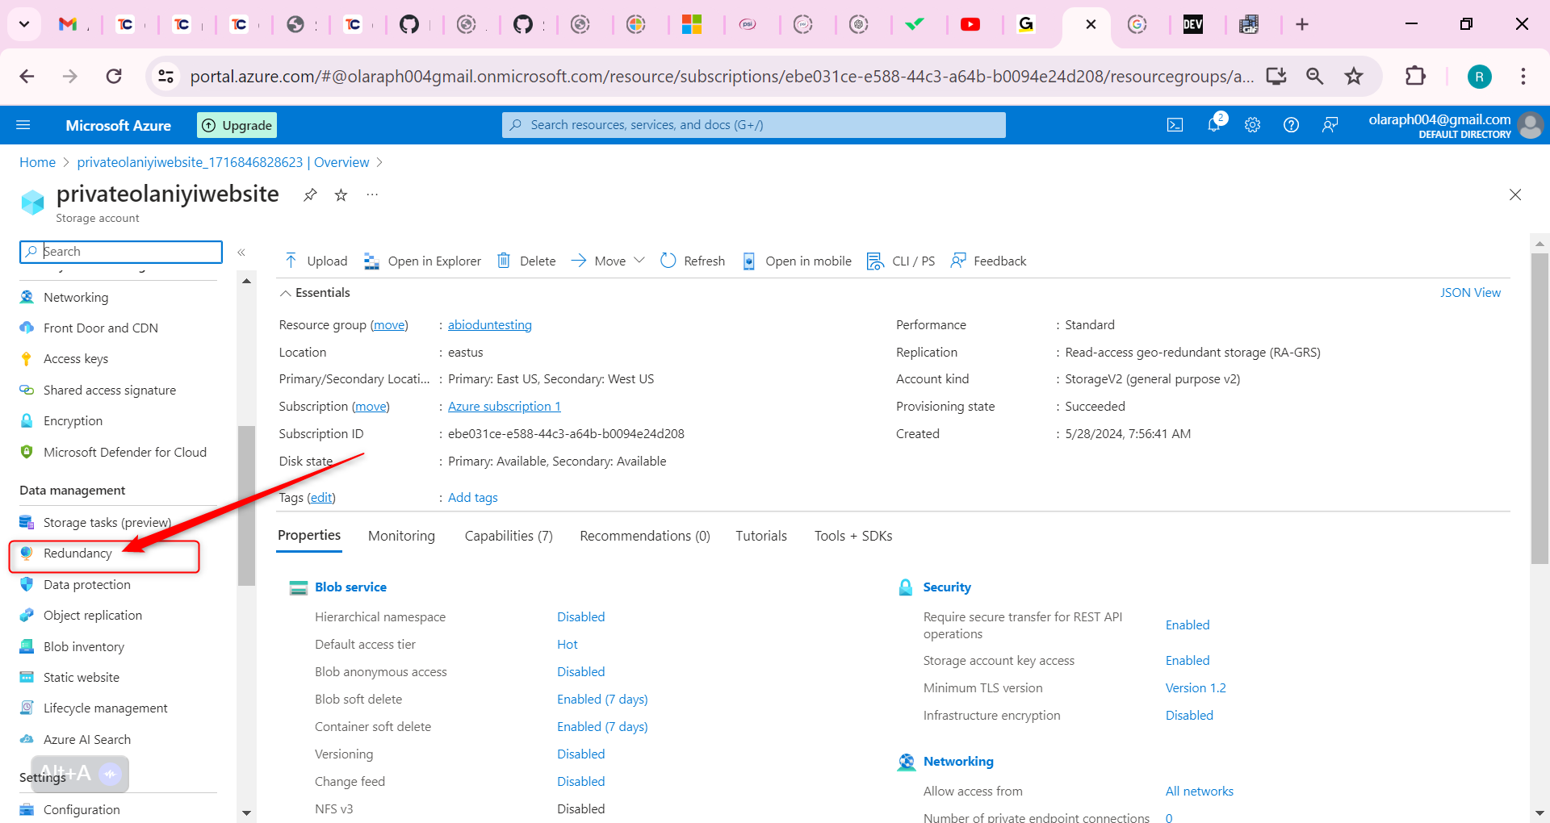Add storage account to favorites star
Screen dimensions: 1550x823
click(x=341, y=194)
